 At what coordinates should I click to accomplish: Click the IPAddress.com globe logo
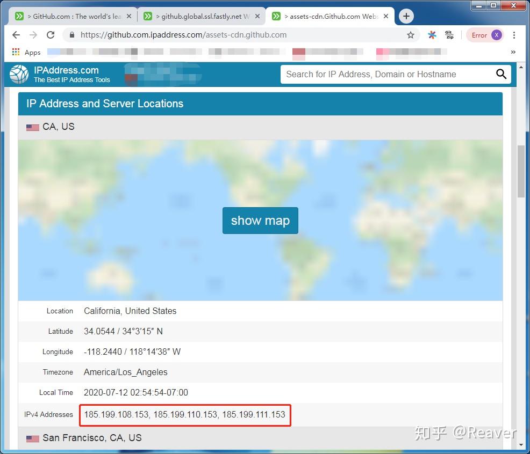click(x=19, y=74)
